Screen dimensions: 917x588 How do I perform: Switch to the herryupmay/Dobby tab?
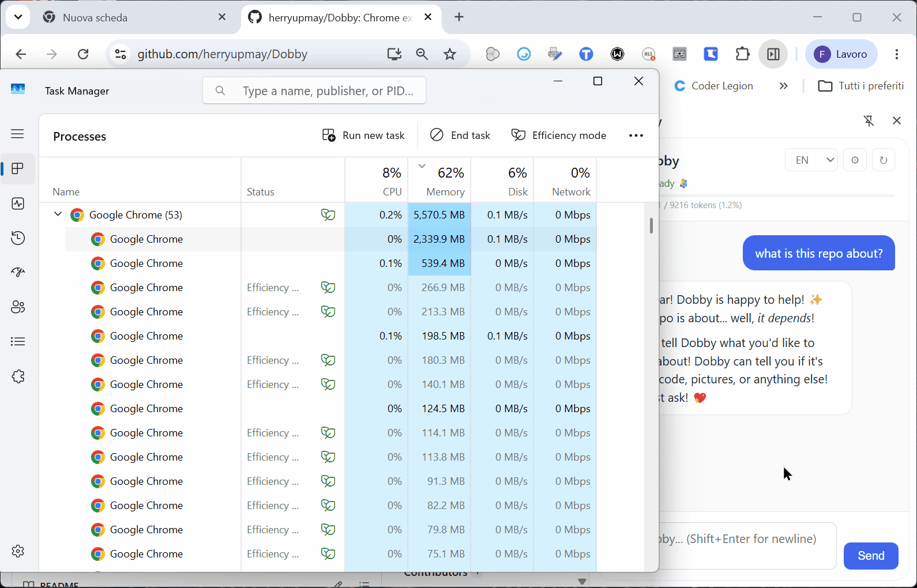click(341, 18)
